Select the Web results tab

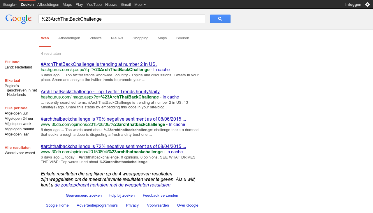(x=45, y=38)
